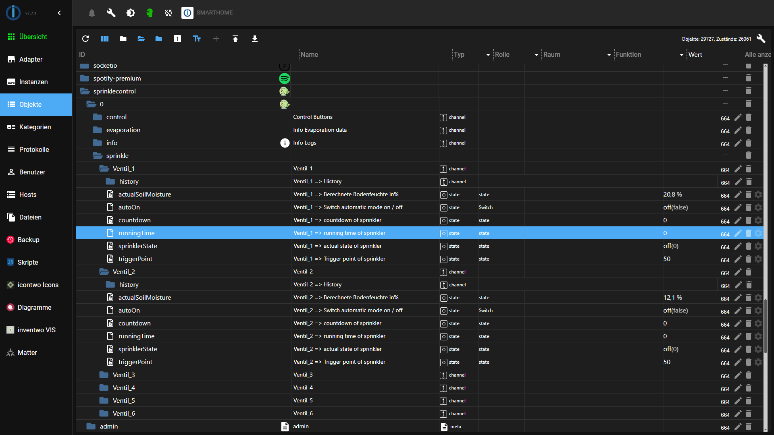Screen dimensions: 774x435
Task: Click the upload objects arrow icon
Action: (235, 39)
